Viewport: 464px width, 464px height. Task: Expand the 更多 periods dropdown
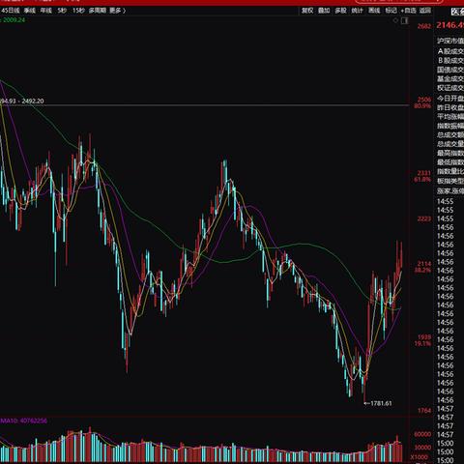pyautogui.click(x=117, y=11)
